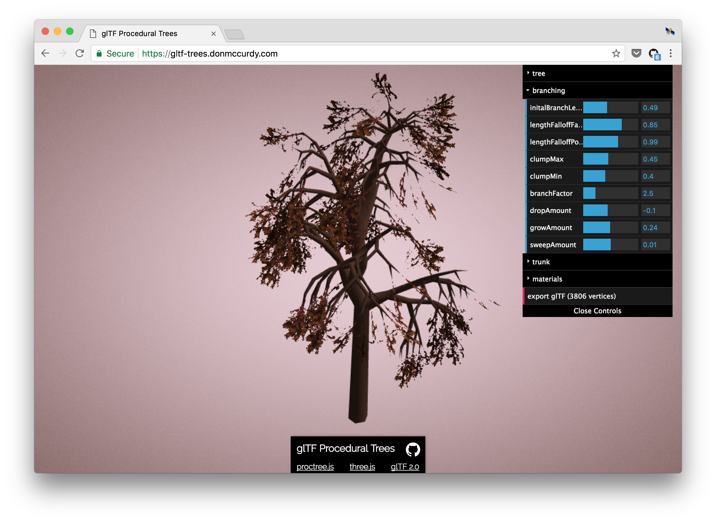
Task: Click the green Secure padlock icon
Action: [99, 54]
